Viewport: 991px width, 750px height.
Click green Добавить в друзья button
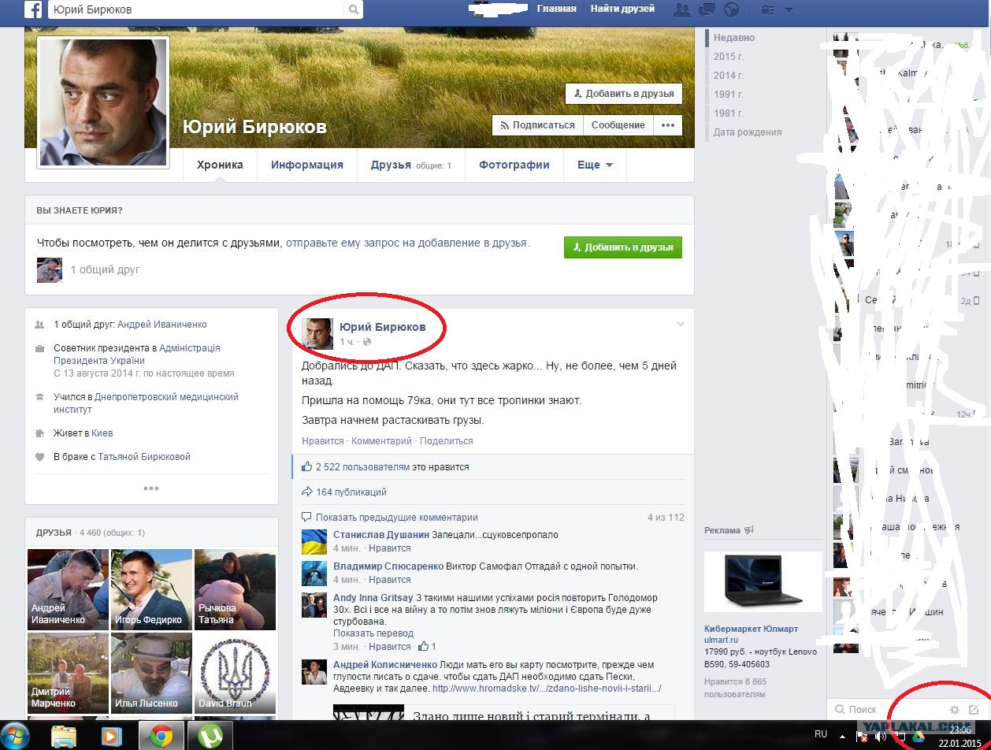click(623, 247)
